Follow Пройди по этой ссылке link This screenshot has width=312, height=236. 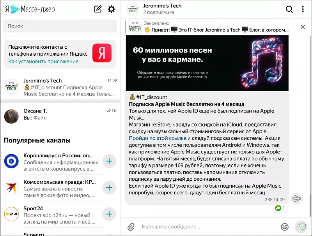tap(158, 138)
